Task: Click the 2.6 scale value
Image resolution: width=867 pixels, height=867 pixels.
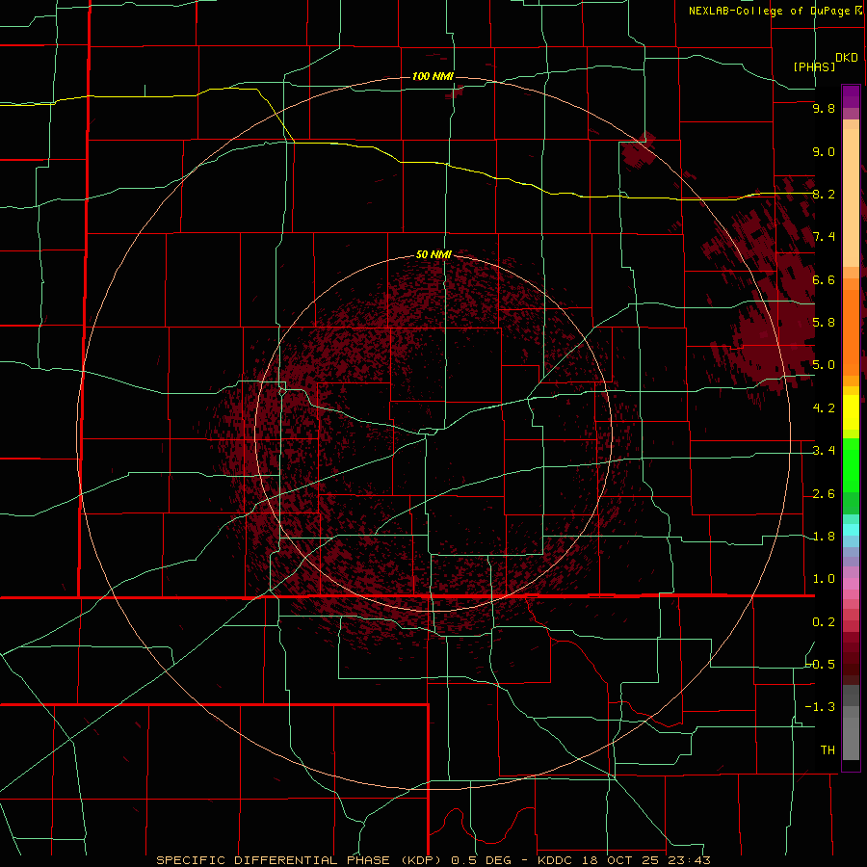Action: tap(824, 494)
